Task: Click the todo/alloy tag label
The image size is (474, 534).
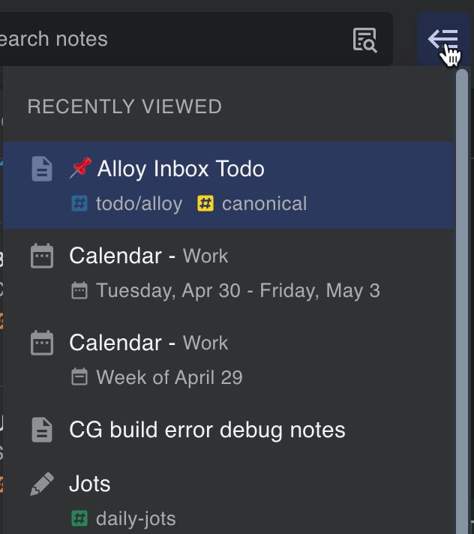Action: click(x=139, y=204)
